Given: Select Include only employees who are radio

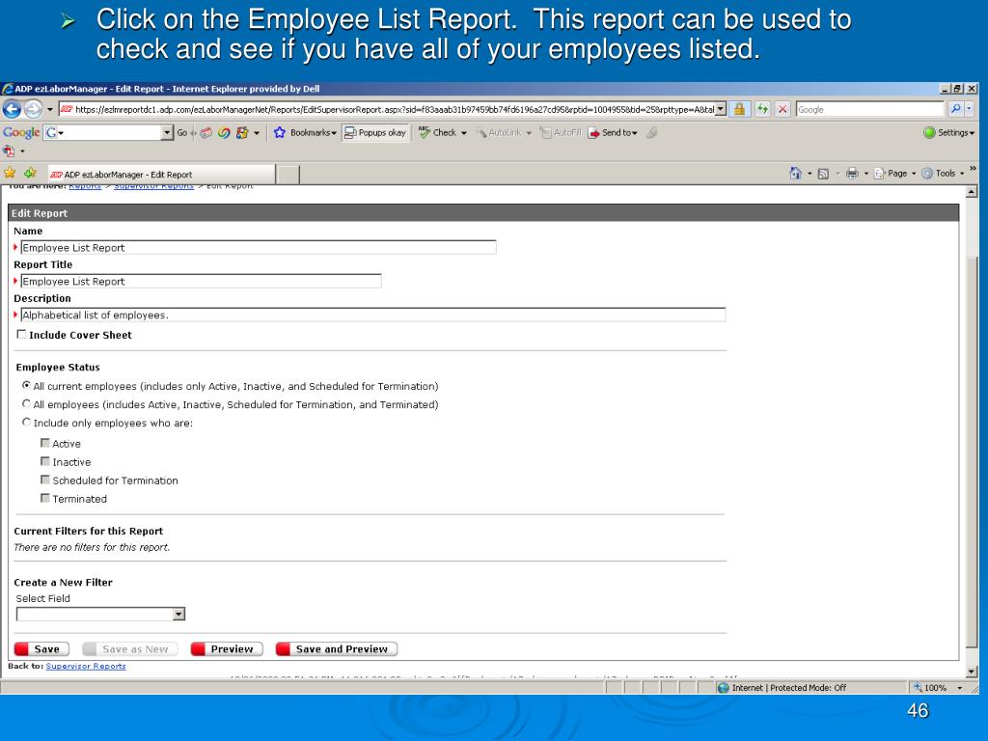Looking at the screenshot, I should coord(26,422).
